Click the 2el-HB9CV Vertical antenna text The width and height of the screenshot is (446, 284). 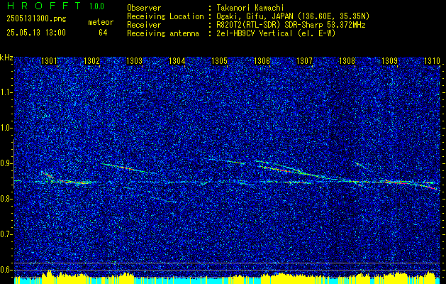point(276,33)
